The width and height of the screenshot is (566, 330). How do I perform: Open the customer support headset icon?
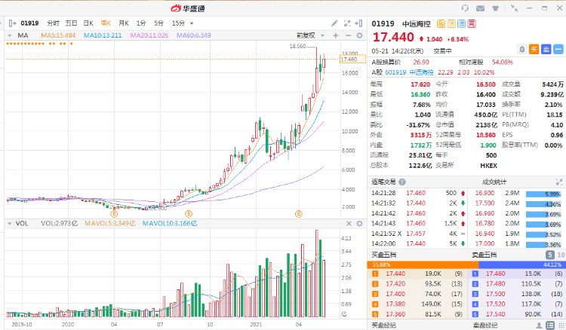tap(465, 8)
